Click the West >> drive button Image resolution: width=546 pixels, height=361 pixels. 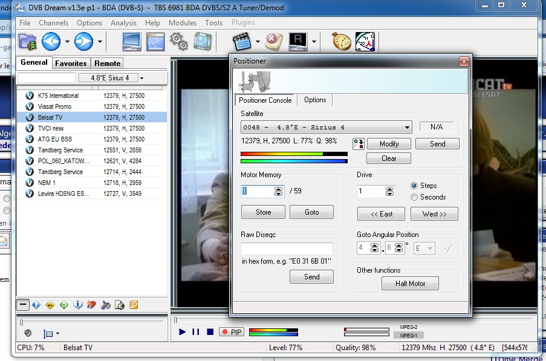[434, 213]
